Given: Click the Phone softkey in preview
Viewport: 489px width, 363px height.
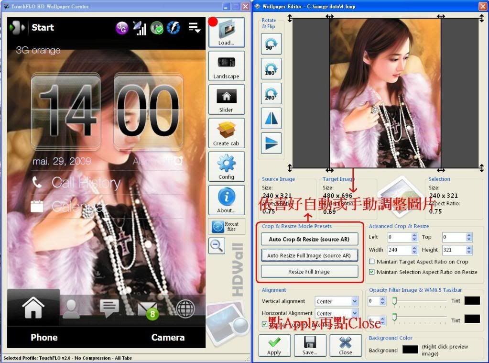Looking at the screenshot, I should (44, 337).
